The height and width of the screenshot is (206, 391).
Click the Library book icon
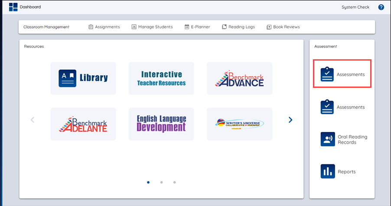(67, 78)
